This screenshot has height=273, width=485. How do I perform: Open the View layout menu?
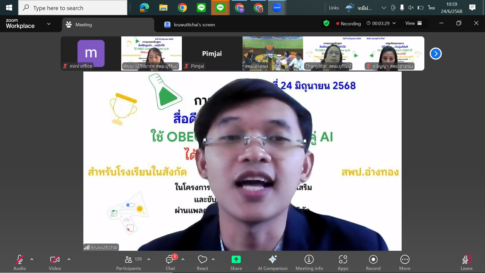point(414,23)
